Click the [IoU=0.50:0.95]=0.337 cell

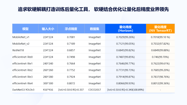point(71,90)
